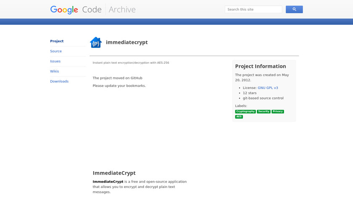The image size is (353, 198).
Task: Click 'The project moved on GitHub' text
Action: click(x=118, y=78)
